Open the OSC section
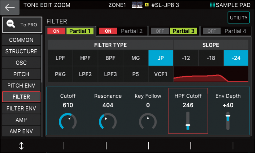 (21, 63)
